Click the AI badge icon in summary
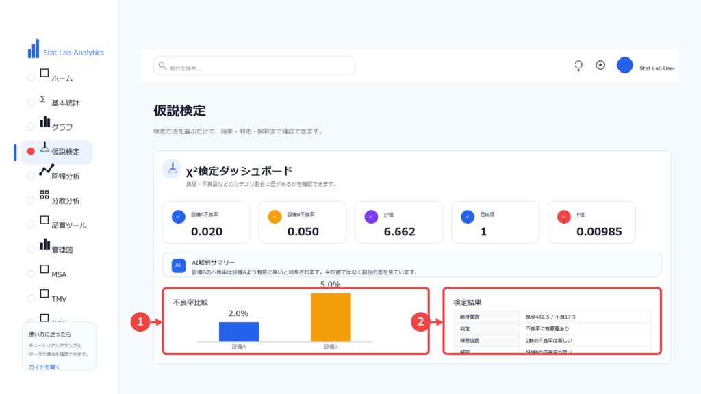The height and width of the screenshot is (394, 701). [x=179, y=265]
